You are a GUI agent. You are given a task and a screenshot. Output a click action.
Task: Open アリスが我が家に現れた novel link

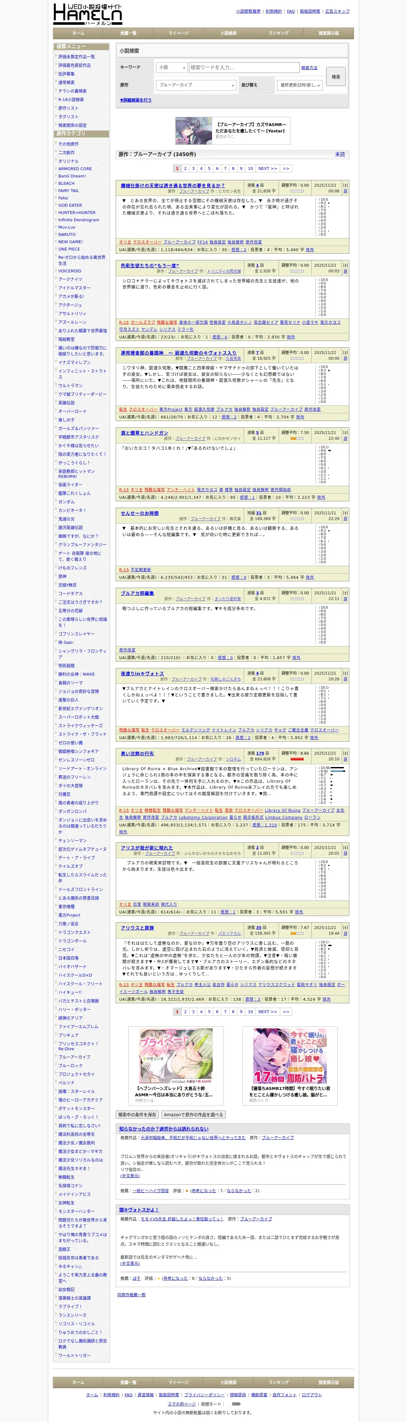point(147,847)
